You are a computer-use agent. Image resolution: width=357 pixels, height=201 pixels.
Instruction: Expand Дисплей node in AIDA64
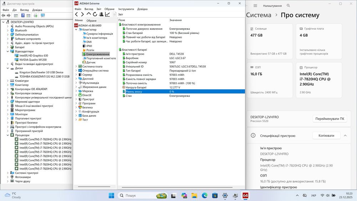(x=76, y=79)
